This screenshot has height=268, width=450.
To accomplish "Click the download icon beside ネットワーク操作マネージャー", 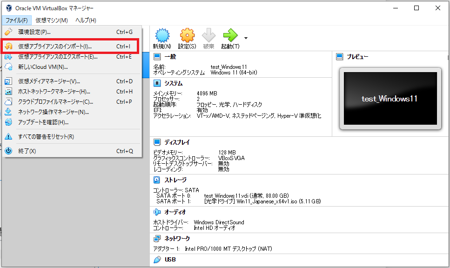I will [9, 112].
